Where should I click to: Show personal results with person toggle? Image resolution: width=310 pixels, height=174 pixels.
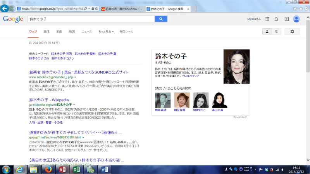(267, 32)
